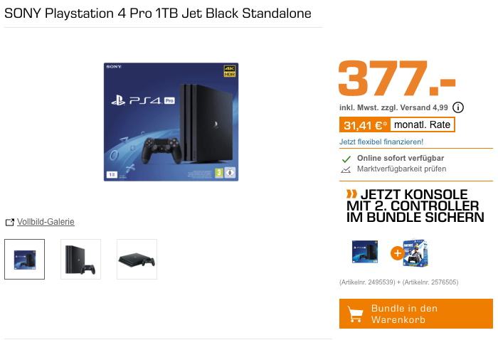Click the green availability checkmark icon
The width and height of the screenshot is (498, 340).
coord(346,159)
